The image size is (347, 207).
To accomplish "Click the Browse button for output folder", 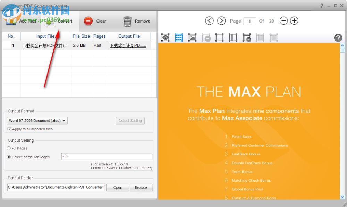I will [141, 188].
